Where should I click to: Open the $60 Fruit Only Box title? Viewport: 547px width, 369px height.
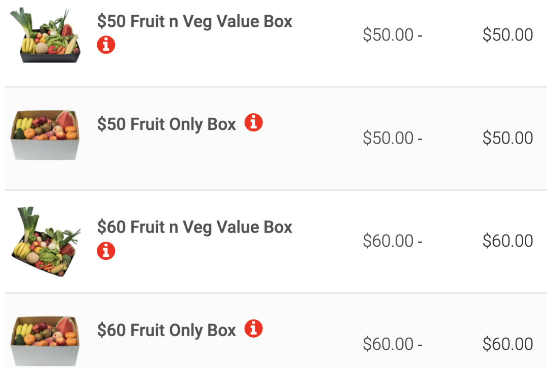(167, 331)
